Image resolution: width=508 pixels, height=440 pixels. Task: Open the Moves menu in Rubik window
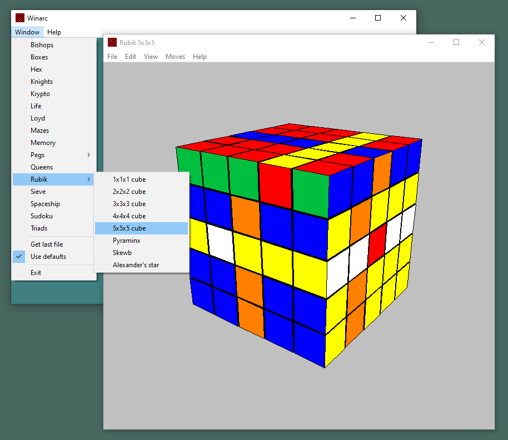(x=175, y=57)
